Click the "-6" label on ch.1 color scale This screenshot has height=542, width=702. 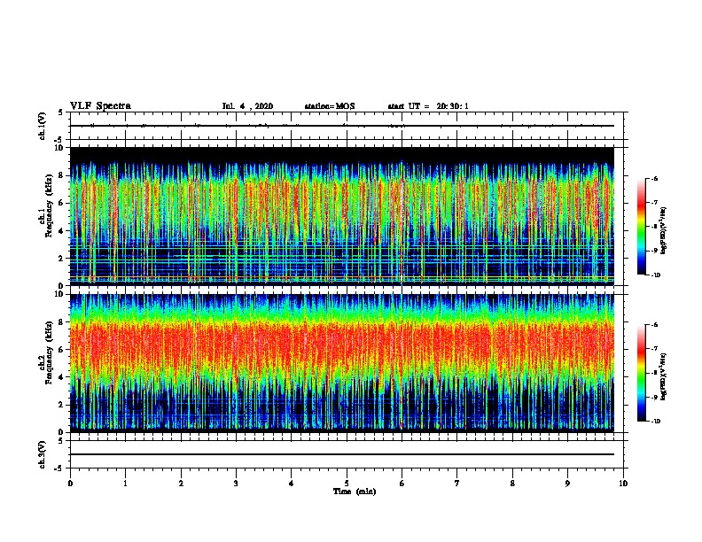pyautogui.click(x=653, y=178)
